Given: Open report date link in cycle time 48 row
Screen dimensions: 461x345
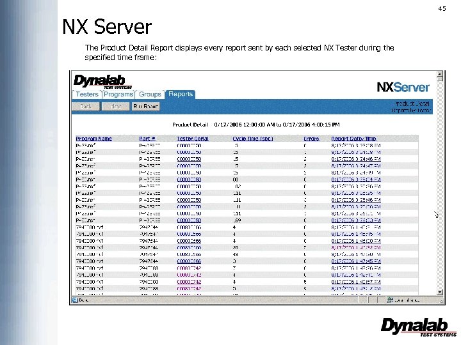Looking at the screenshot, I should click(x=356, y=254).
